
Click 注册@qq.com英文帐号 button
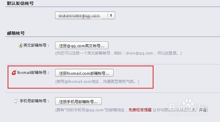[82, 45]
